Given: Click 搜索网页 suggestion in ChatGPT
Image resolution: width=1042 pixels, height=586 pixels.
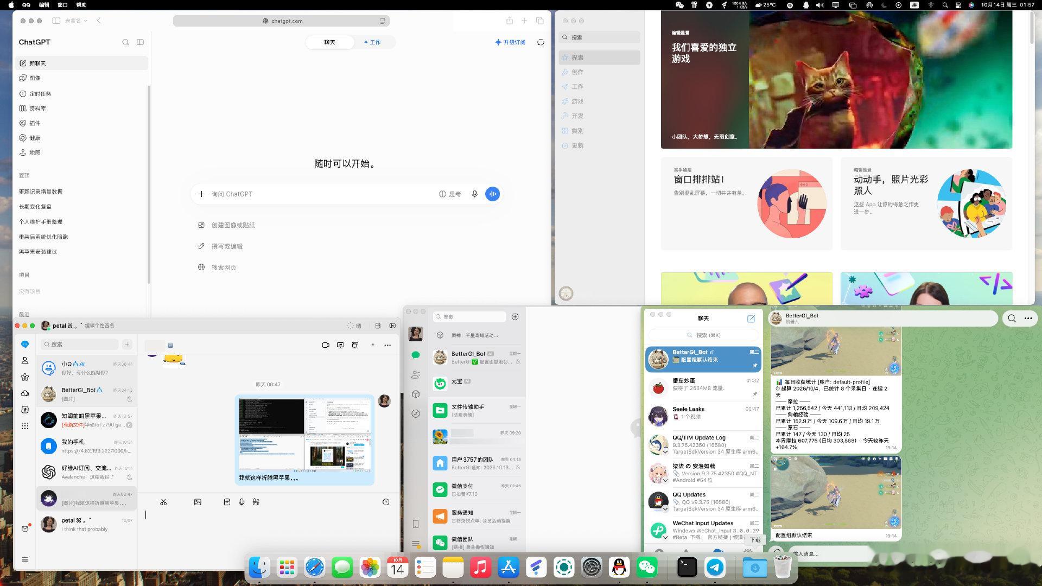Looking at the screenshot, I should click(x=217, y=267).
